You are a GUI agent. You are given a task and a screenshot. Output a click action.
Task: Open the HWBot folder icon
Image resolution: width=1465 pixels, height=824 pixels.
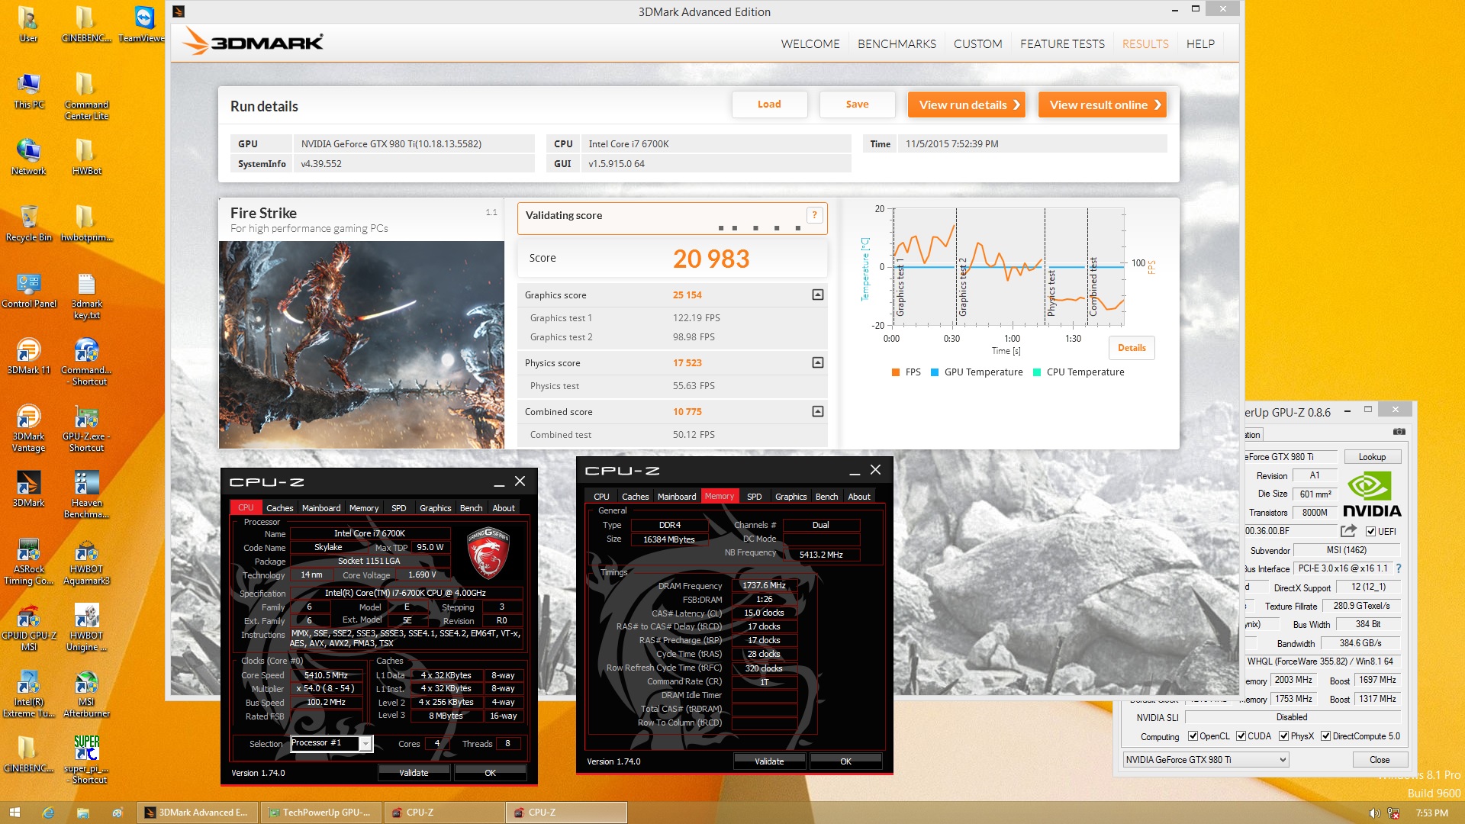[86, 156]
